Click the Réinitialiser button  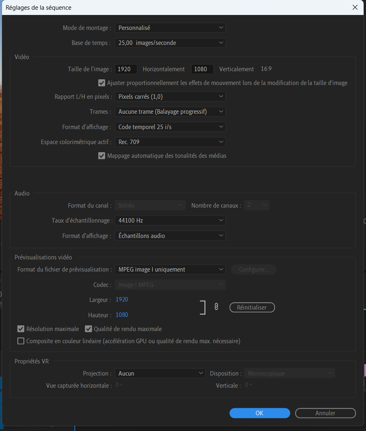pos(252,307)
